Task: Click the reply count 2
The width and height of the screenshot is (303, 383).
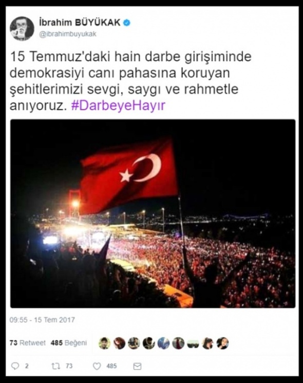Action: (x=27, y=366)
